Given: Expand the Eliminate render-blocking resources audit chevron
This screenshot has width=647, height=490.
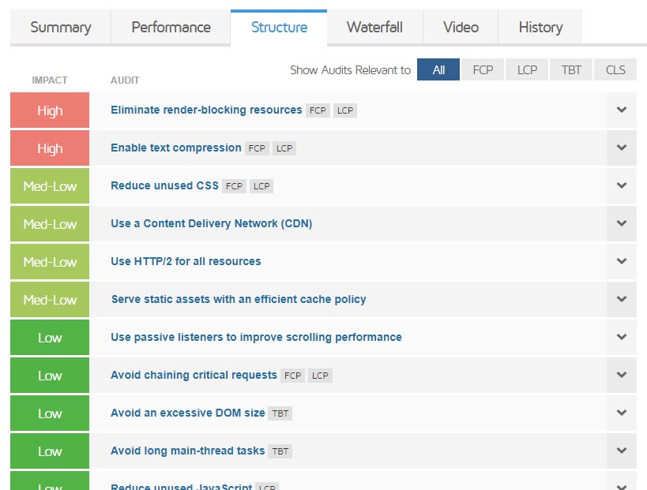Looking at the screenshot, I should [621, 110].
